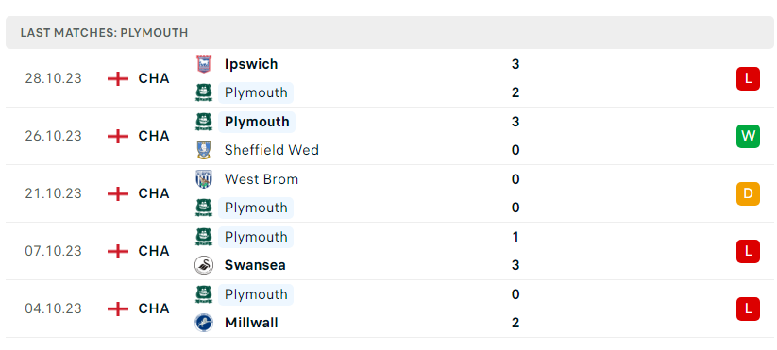Click the Ipswich club crest
This screenshot has width=777, height=350.
(x=204, y=64)
